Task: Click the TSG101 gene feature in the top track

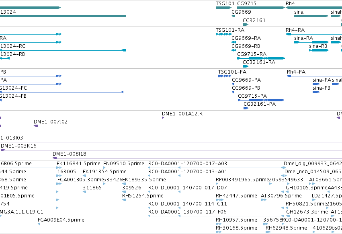Action: click(223, 8)
